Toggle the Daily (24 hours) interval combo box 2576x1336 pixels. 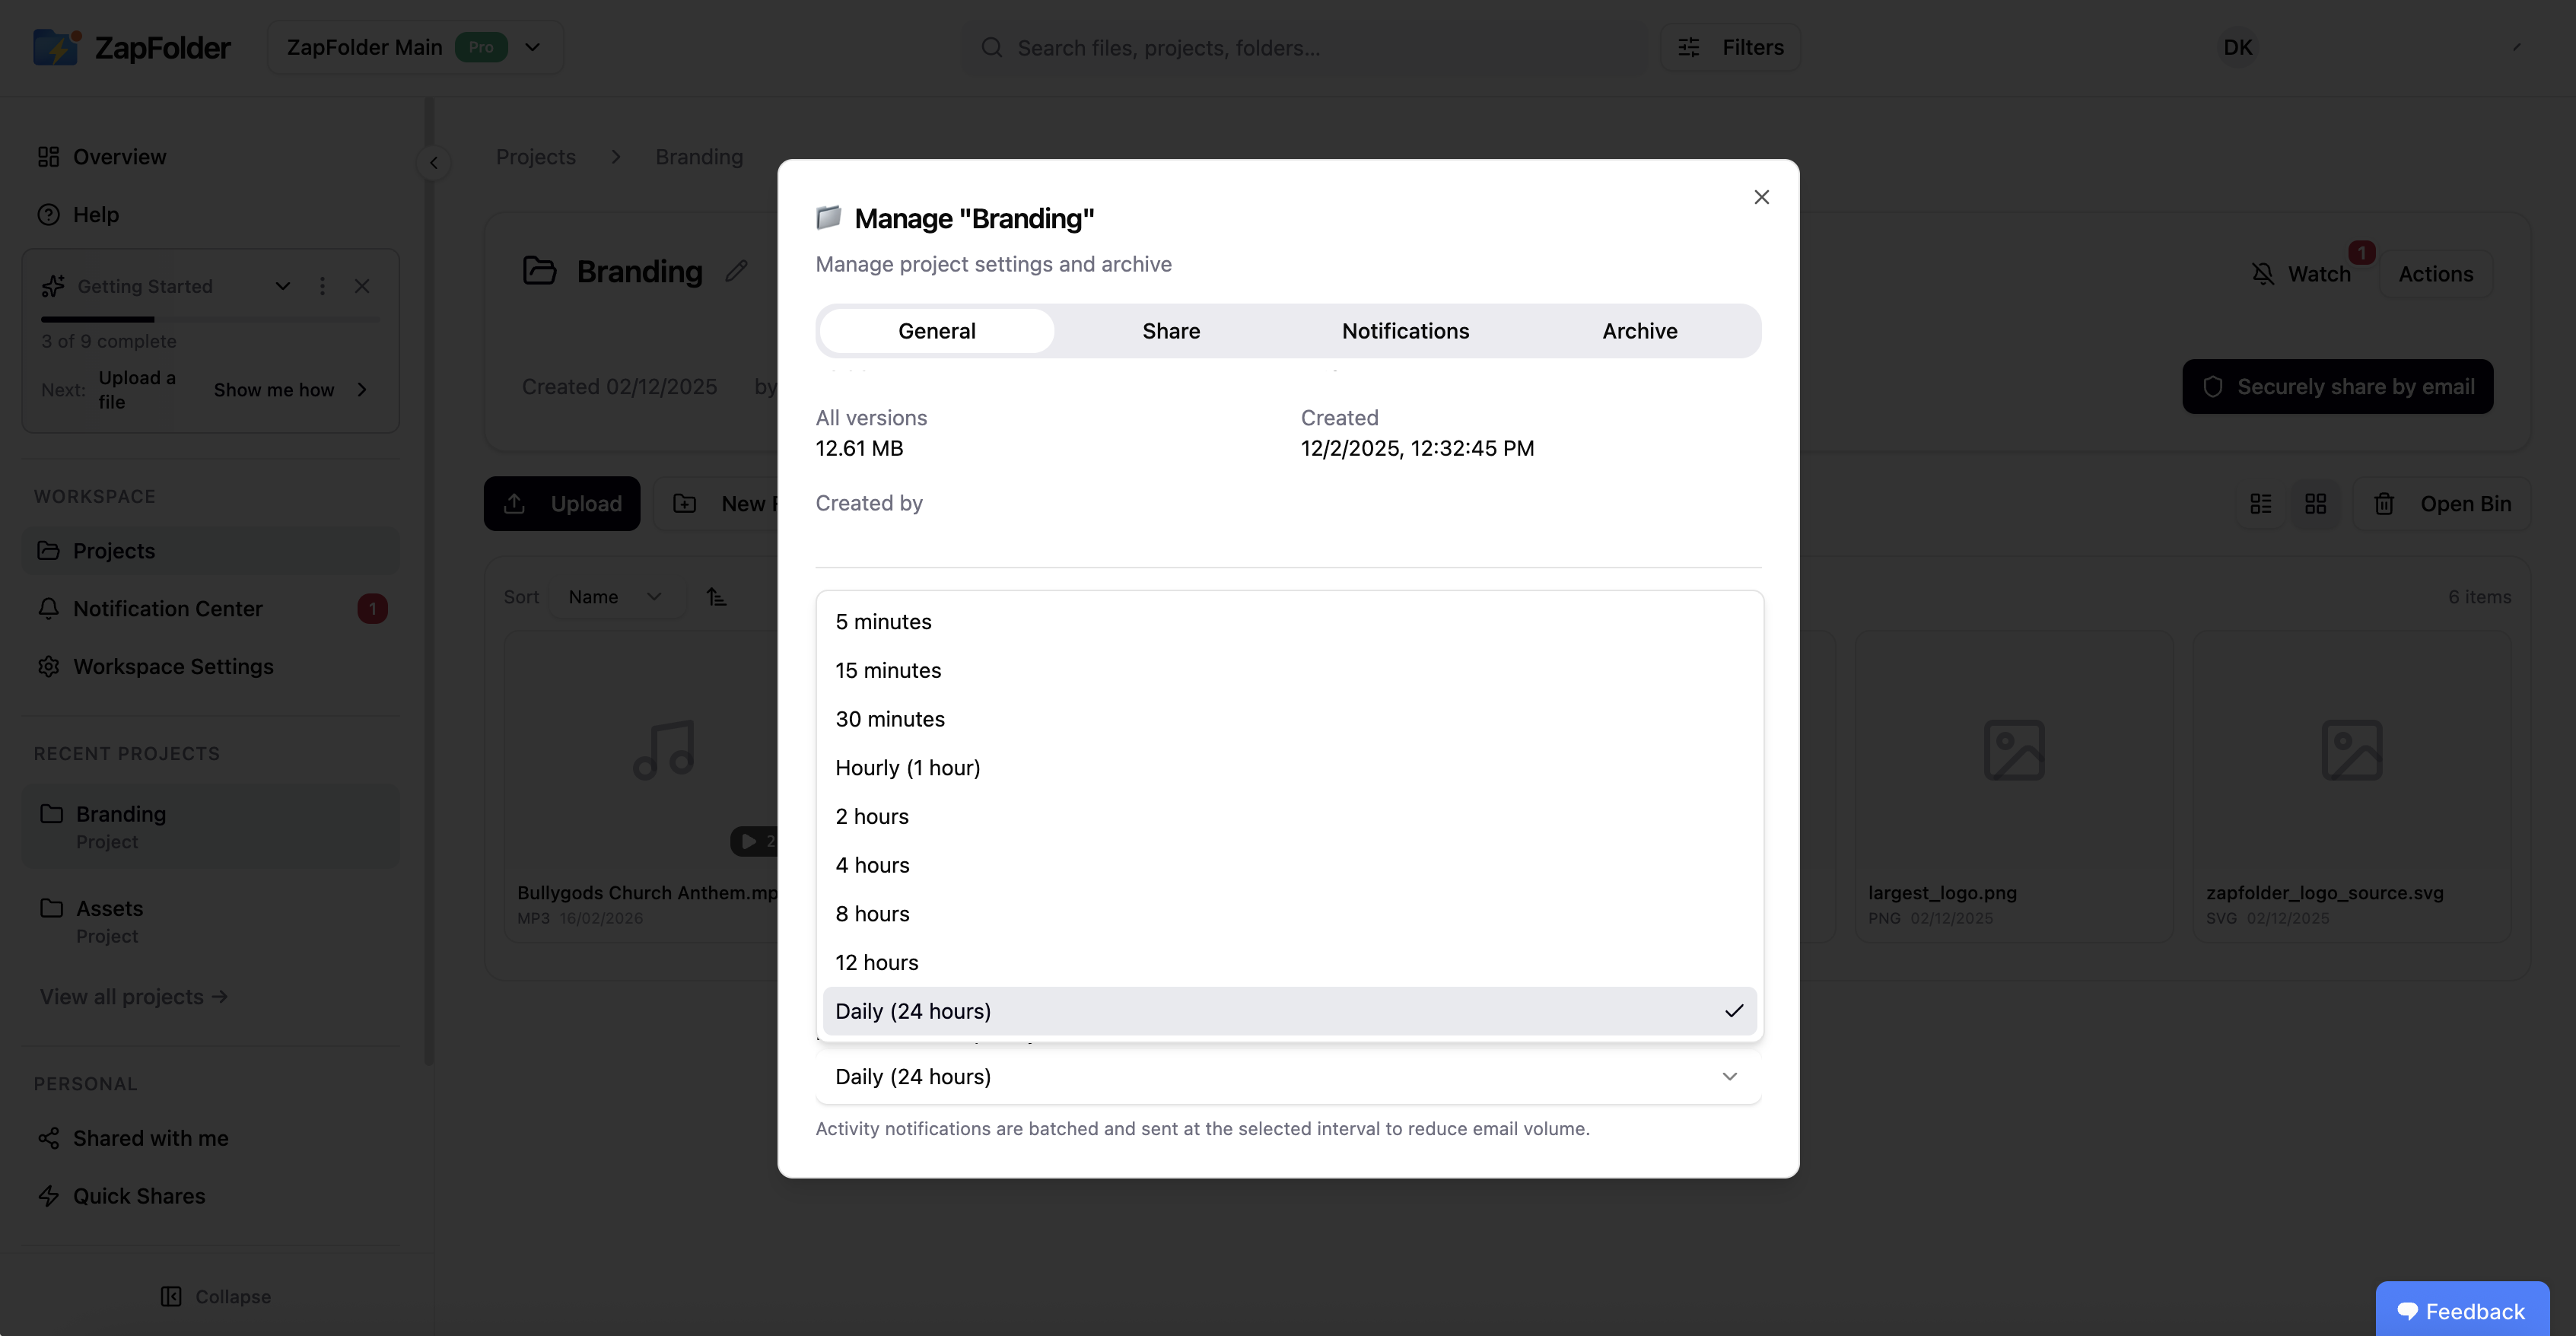(x=1288, y=1076)
